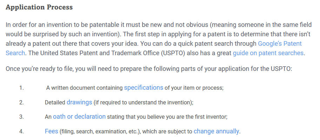Click the Application Process heading
The height and width of the screenshot is (140, 320).
pyautogui.click(x=39, y=7)
